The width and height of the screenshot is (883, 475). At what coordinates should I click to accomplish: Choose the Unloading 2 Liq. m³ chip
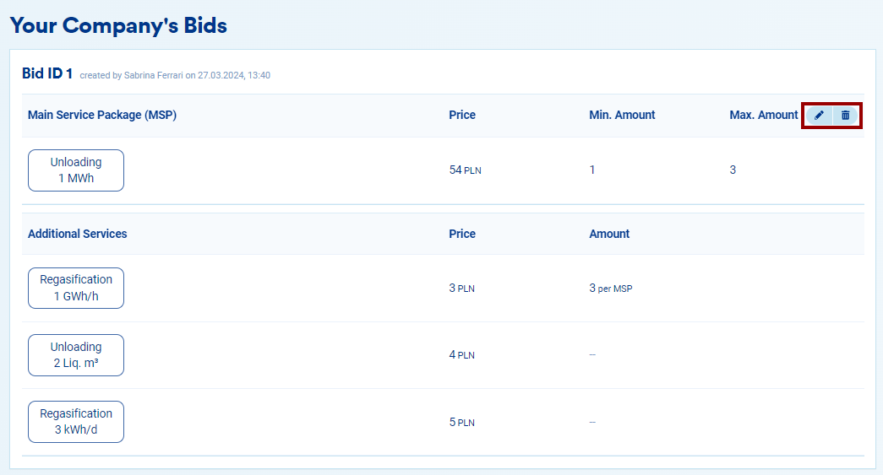coord(76,355)
